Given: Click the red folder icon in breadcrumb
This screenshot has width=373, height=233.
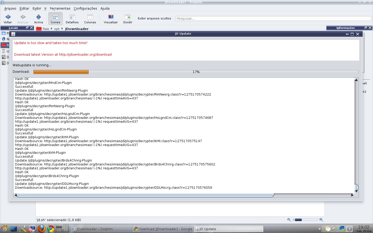Looking at the screenshot, I should (x=39, y=28).
